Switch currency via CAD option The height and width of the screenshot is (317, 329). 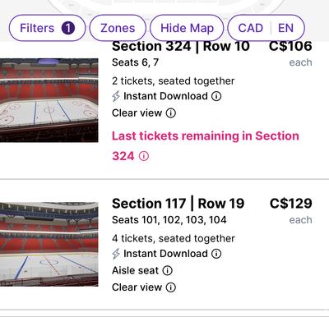click(251, 28)
